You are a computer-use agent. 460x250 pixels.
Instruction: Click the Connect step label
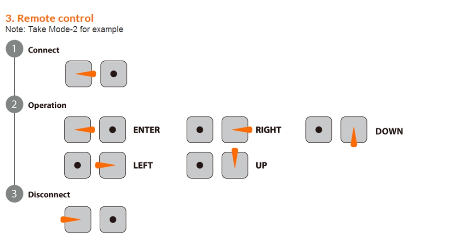pyautogui.click(x=44, y=50)
